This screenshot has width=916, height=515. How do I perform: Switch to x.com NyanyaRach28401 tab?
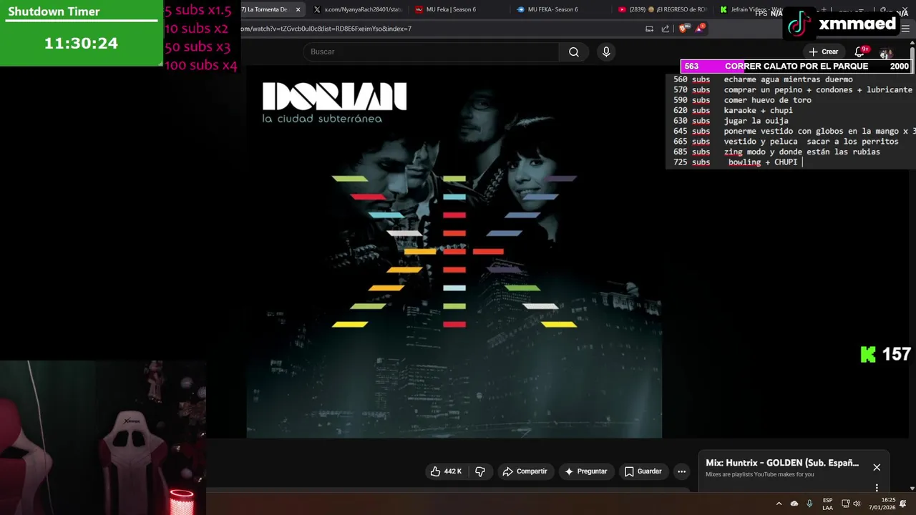358,9
